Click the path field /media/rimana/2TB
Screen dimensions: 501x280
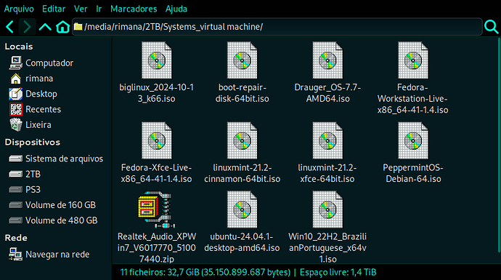point(277,27)
